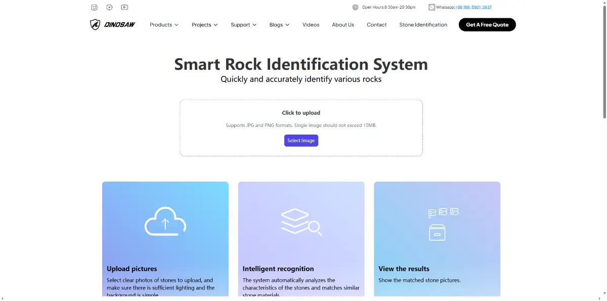Click the WhatsApp phone number link
Viewport: 607px width, 301px height.
(473, 7)
